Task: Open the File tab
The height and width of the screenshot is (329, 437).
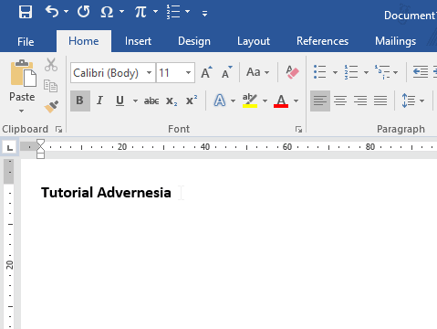Action: pyautogui.click(x=26, y=41)
